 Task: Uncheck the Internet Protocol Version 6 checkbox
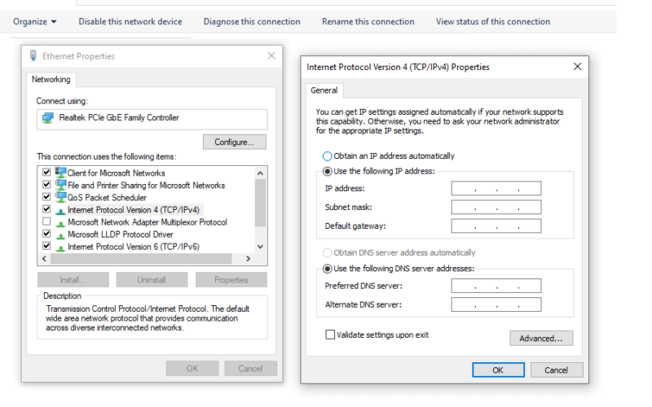pos(46,246)
